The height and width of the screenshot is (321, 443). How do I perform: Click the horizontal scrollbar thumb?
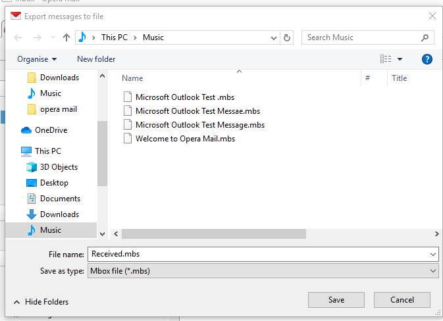214,234
